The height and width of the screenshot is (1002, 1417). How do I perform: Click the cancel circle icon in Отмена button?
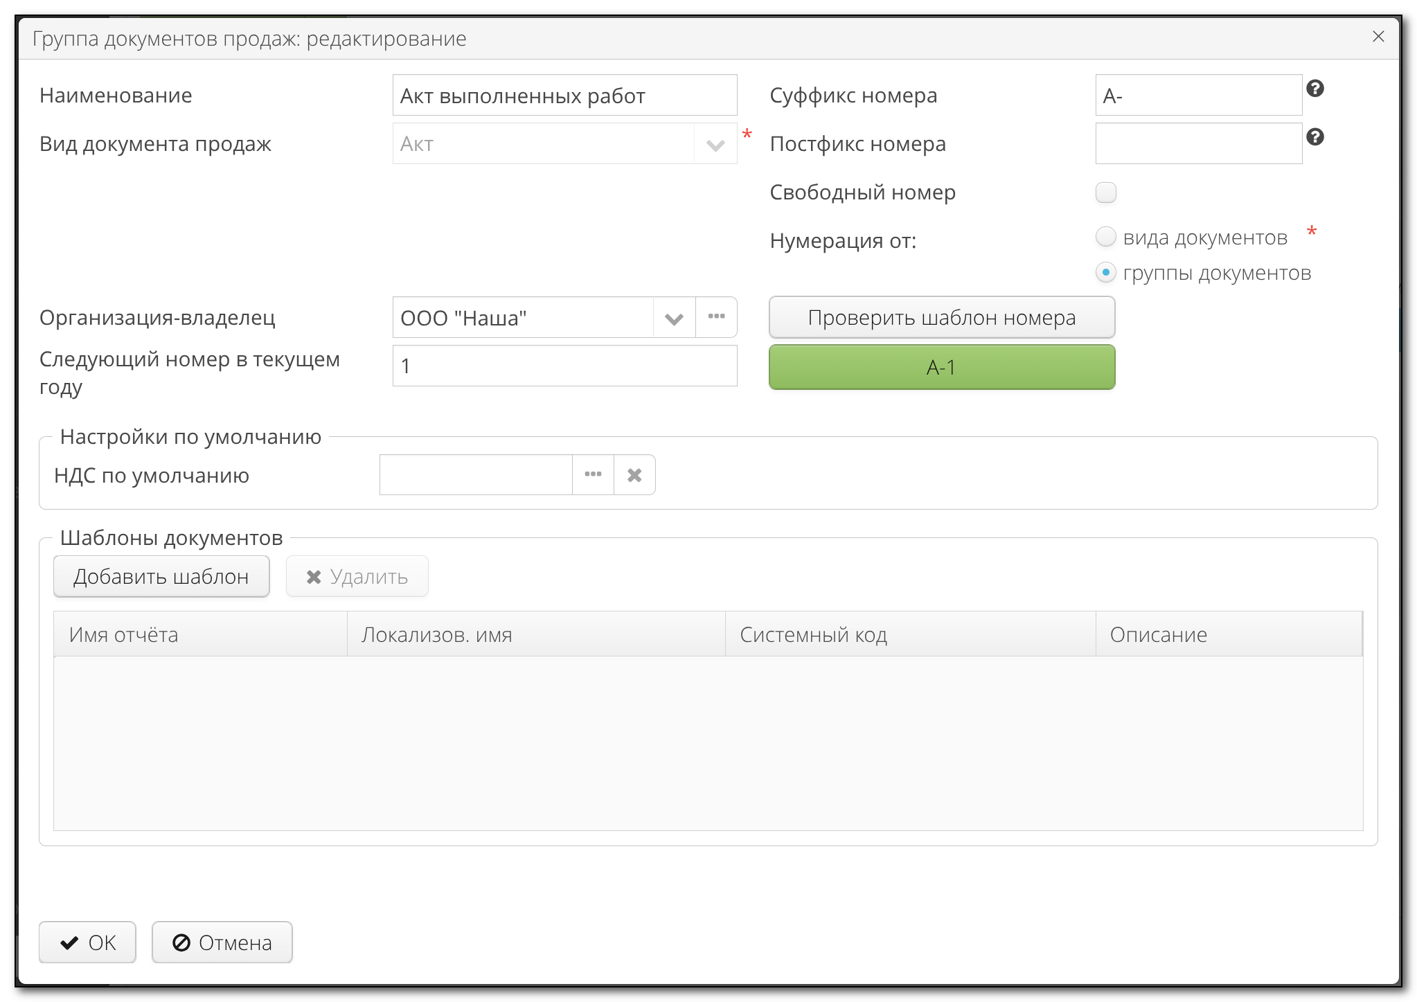point(180,942)
